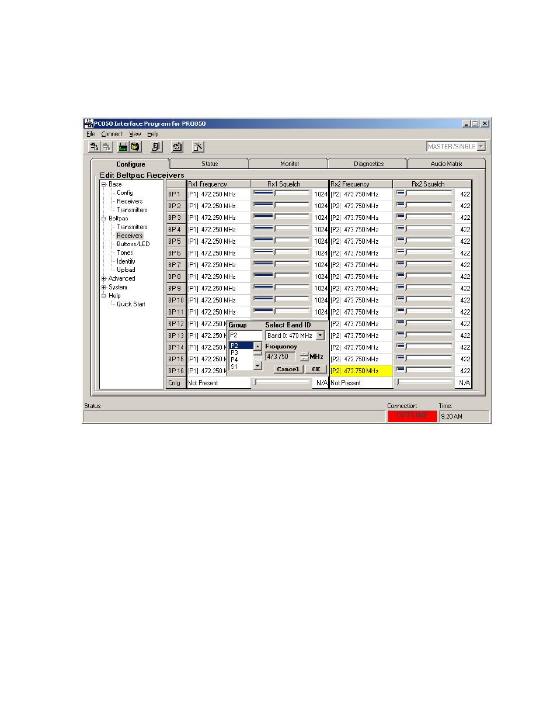Select Transmitters under Beltpac in tree

[x=132, y=227]
